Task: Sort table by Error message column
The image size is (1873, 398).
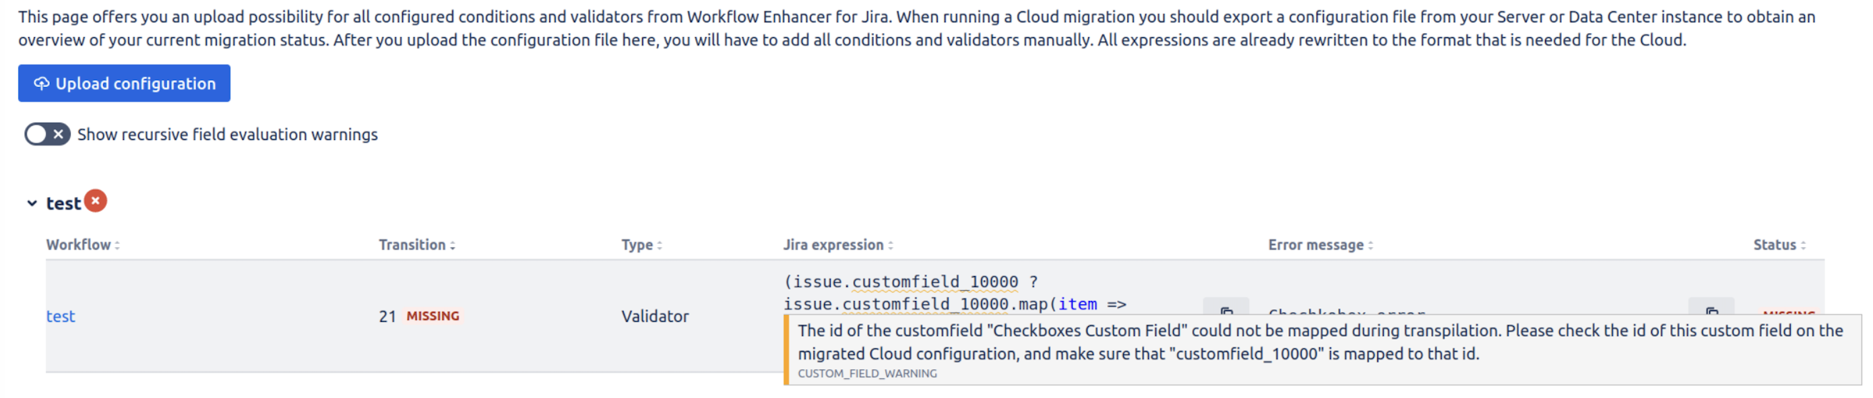Action: (1321, 244)
